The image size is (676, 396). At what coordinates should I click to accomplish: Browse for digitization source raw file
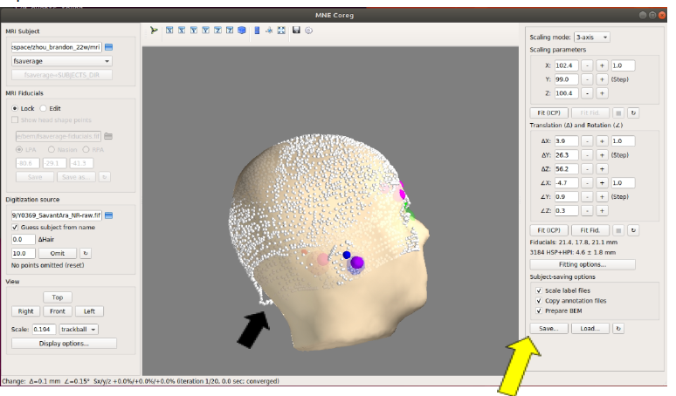pyautogui.click(x=108, y=215)
